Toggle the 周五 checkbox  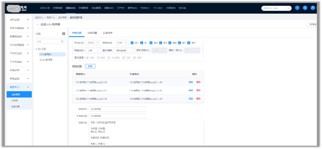170,43
